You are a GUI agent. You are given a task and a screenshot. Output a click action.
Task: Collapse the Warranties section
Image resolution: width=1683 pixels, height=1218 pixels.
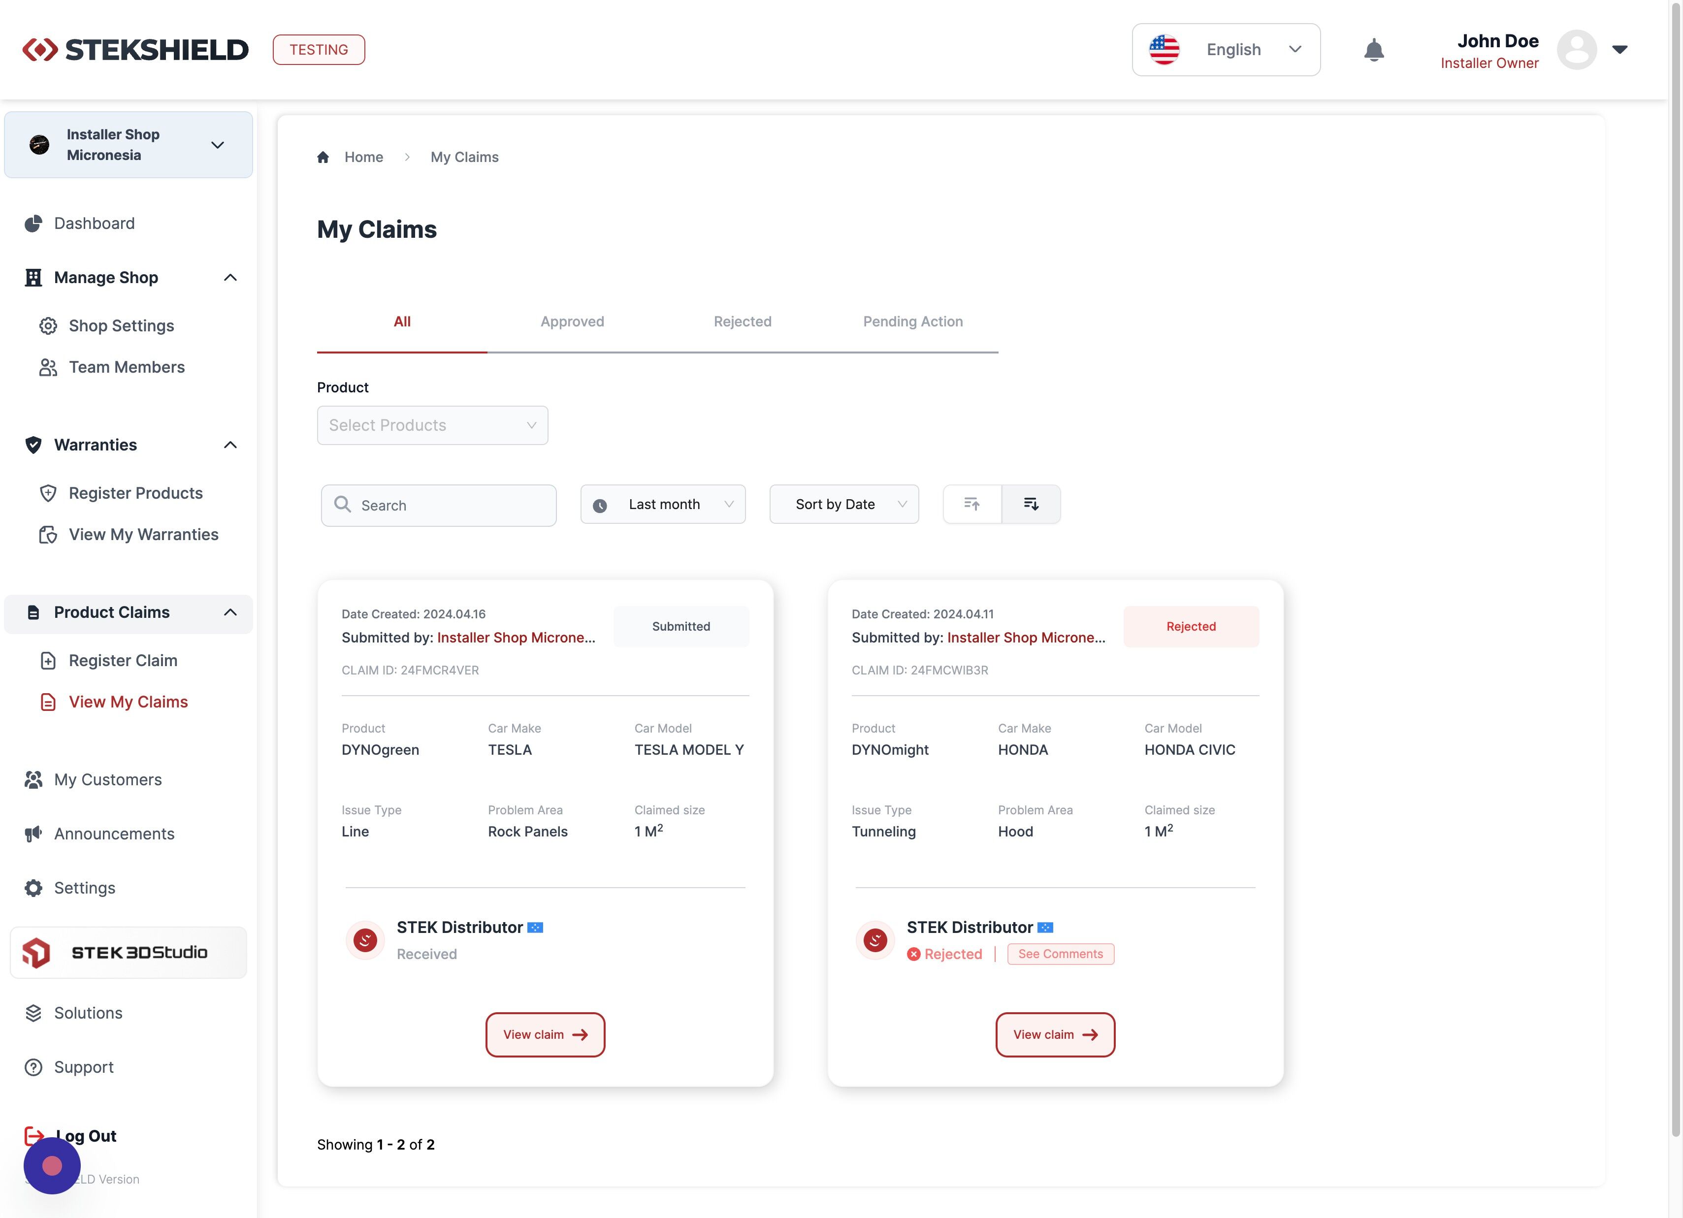[230, 445]
